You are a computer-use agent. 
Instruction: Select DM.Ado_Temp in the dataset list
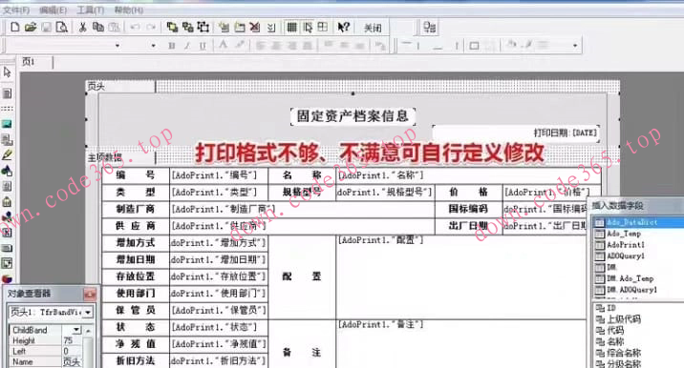(x=630, y=278)
